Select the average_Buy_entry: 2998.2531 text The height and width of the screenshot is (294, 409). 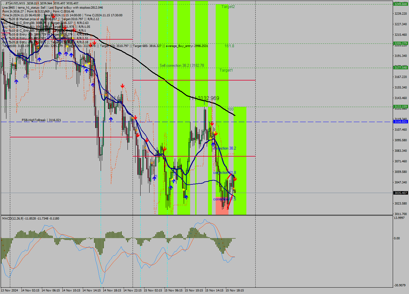tap(187, 46)
